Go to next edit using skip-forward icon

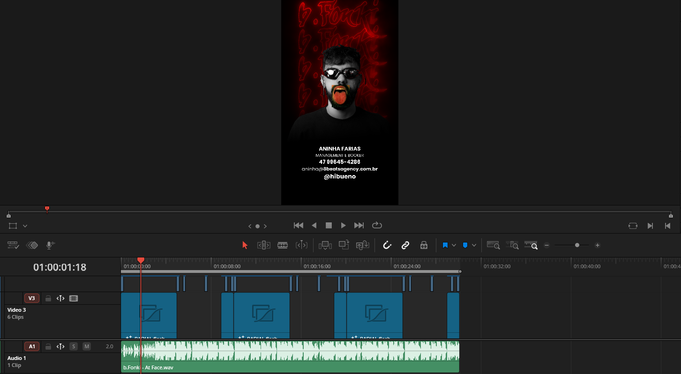(x=650, y=226)
